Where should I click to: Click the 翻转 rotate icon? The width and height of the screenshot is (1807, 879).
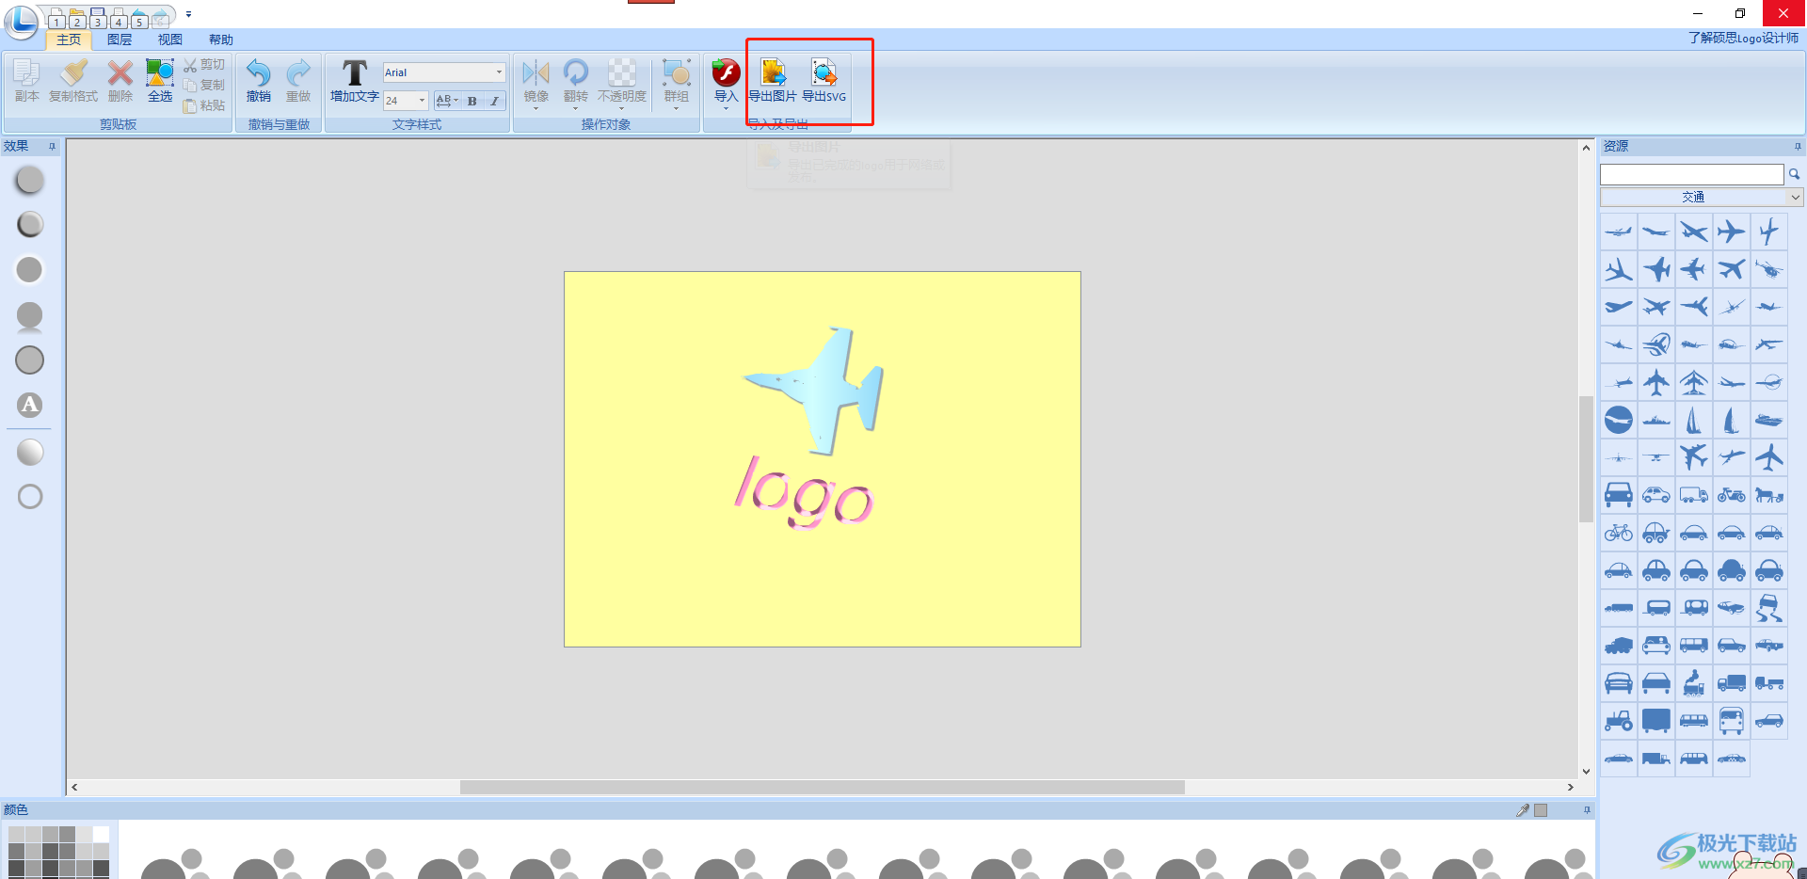coord(575,72)
